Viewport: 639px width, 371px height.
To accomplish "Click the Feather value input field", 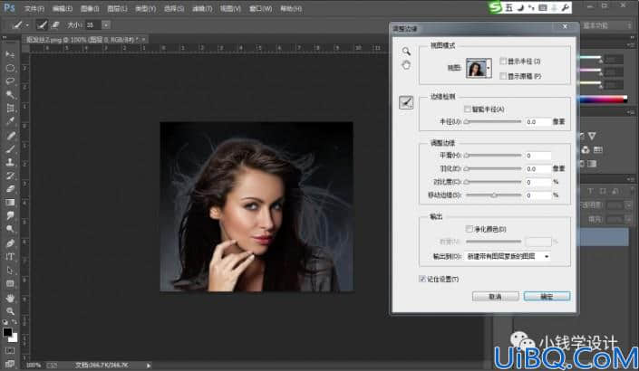I will pyautogui.click(x=537, y=168).
